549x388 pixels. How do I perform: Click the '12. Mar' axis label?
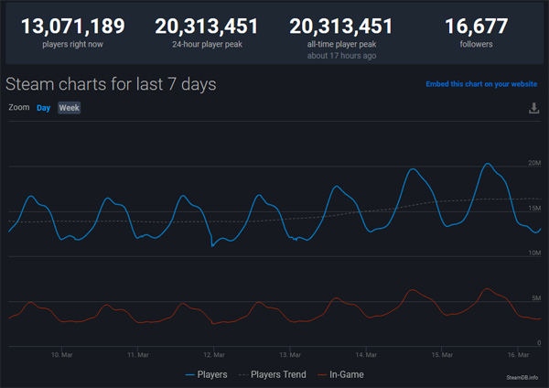(x=214, y=355)
